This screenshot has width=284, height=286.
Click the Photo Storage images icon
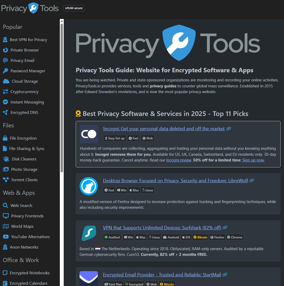pyautogui.click(x=6, y=169)
